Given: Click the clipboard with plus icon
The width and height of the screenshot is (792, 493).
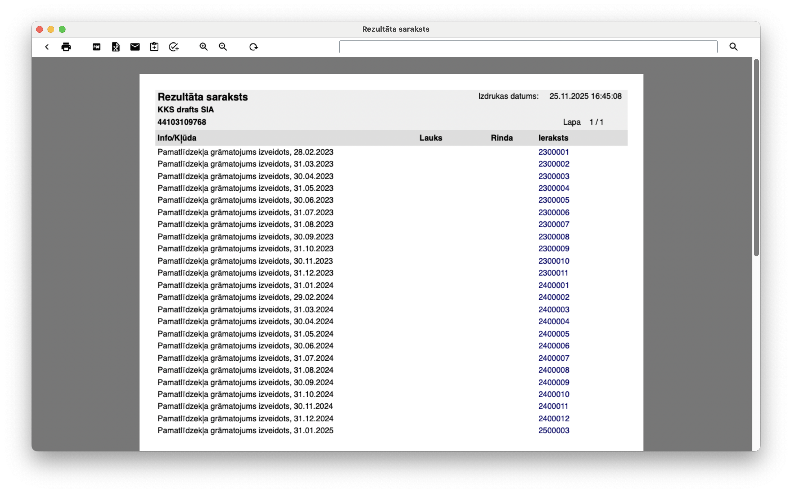Looking at the screenshot, I should 154,47.
